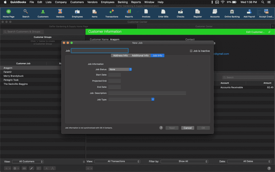
Task: Open the Apple menu
Action: tap(5, 2)
